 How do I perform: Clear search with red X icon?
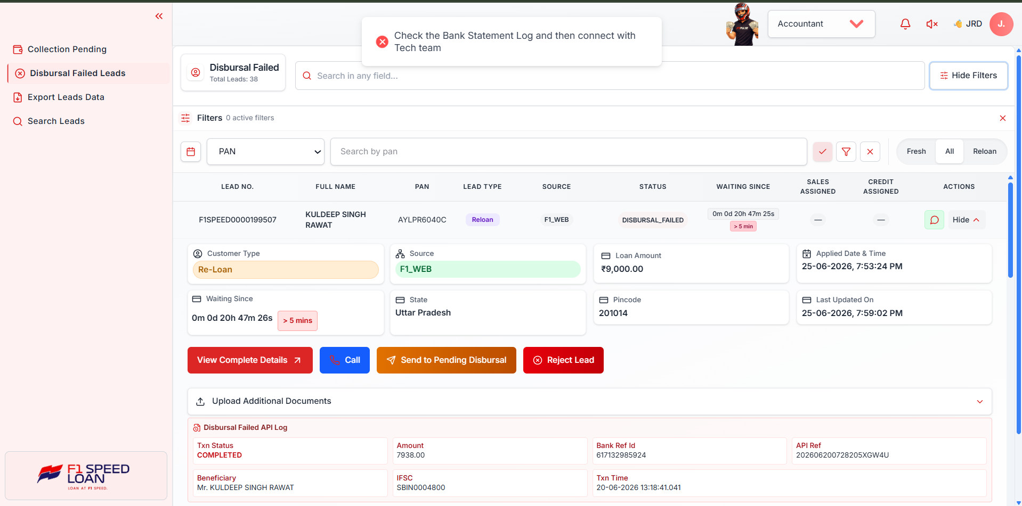(870, 152)
